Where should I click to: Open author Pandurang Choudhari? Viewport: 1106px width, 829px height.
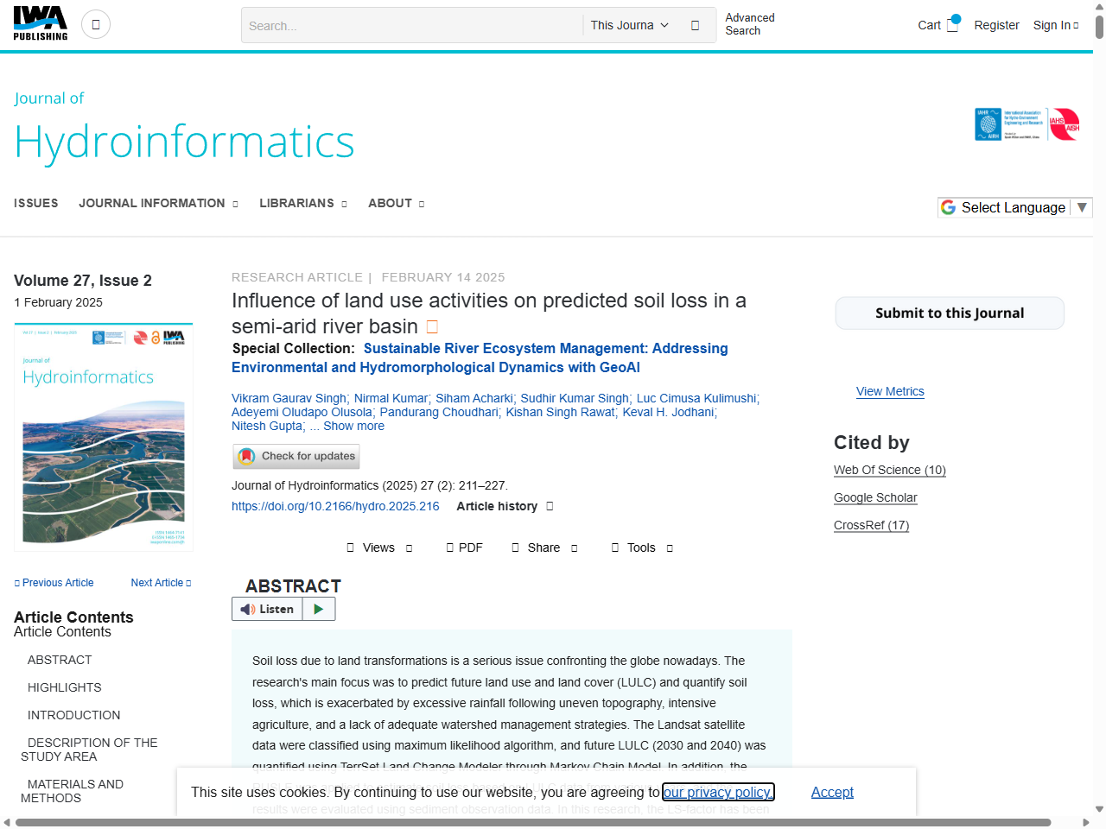click(439, 412)
